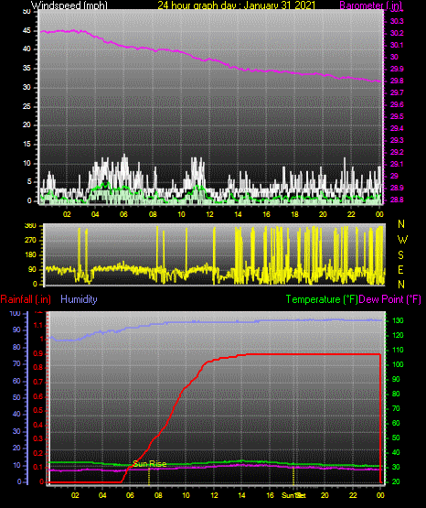426x508 pixels.
Task: Click the temperature scale value 130
Action: [398, 320]
